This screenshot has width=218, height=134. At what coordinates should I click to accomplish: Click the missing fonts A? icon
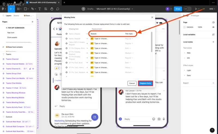(x=204, y=9)
